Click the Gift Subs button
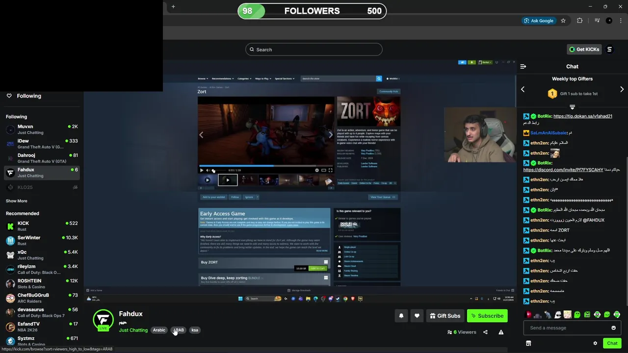This screenshot has height=353, width=628. pos(445,316)
